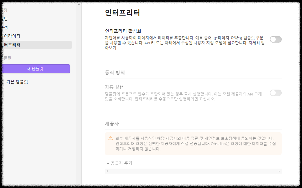The width and height of the screenshot is (302, 188).
Task: Click the right arrow of the horizontal scrollbar
Action: tap(279, 171)
